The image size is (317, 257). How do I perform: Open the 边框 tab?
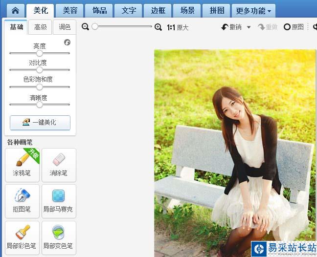[x=158, y=10]
